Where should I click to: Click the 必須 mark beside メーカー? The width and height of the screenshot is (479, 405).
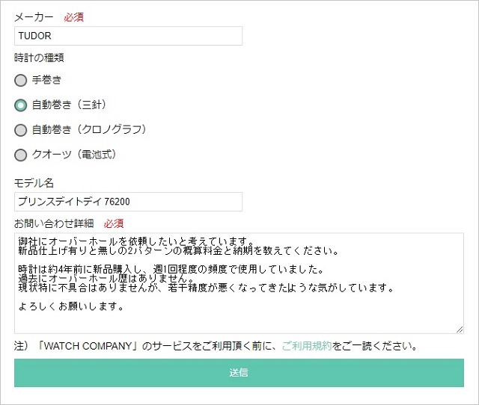coord(73,17)
